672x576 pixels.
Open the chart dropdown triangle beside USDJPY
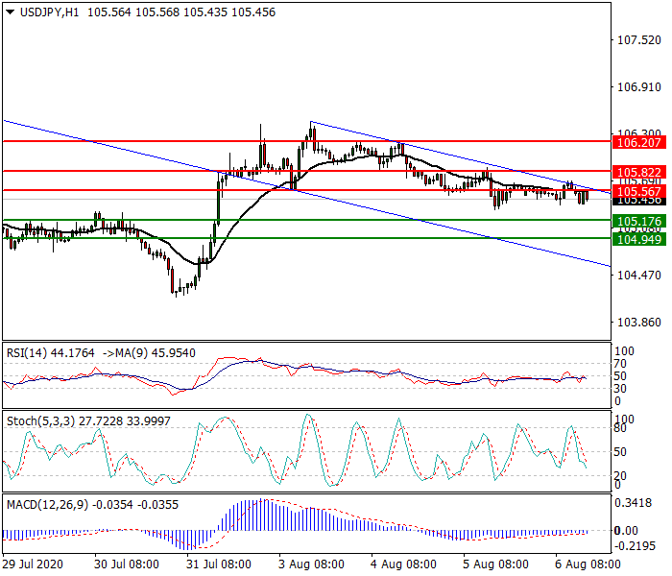pos(11,12)
